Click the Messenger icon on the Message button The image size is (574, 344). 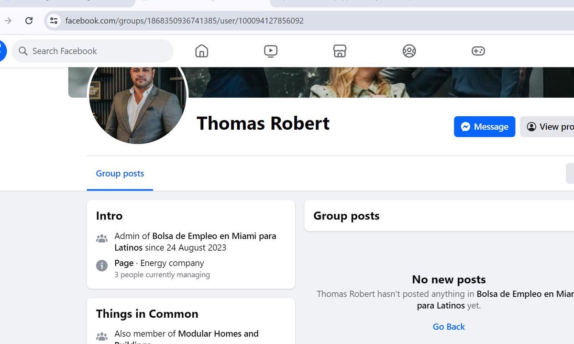click(x=466, y=127)
